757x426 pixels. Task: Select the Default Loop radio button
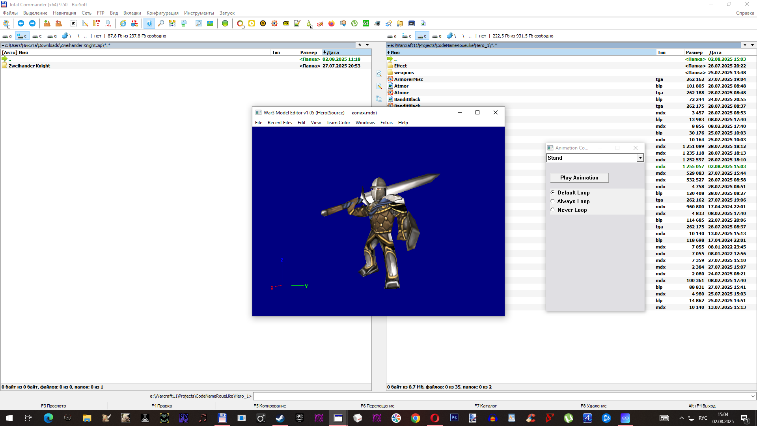553,192
